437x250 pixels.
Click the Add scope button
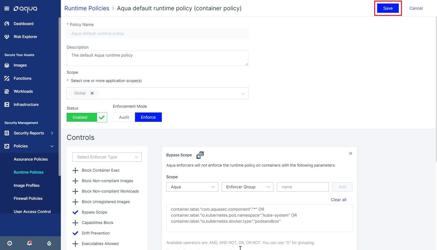(342, 187)
